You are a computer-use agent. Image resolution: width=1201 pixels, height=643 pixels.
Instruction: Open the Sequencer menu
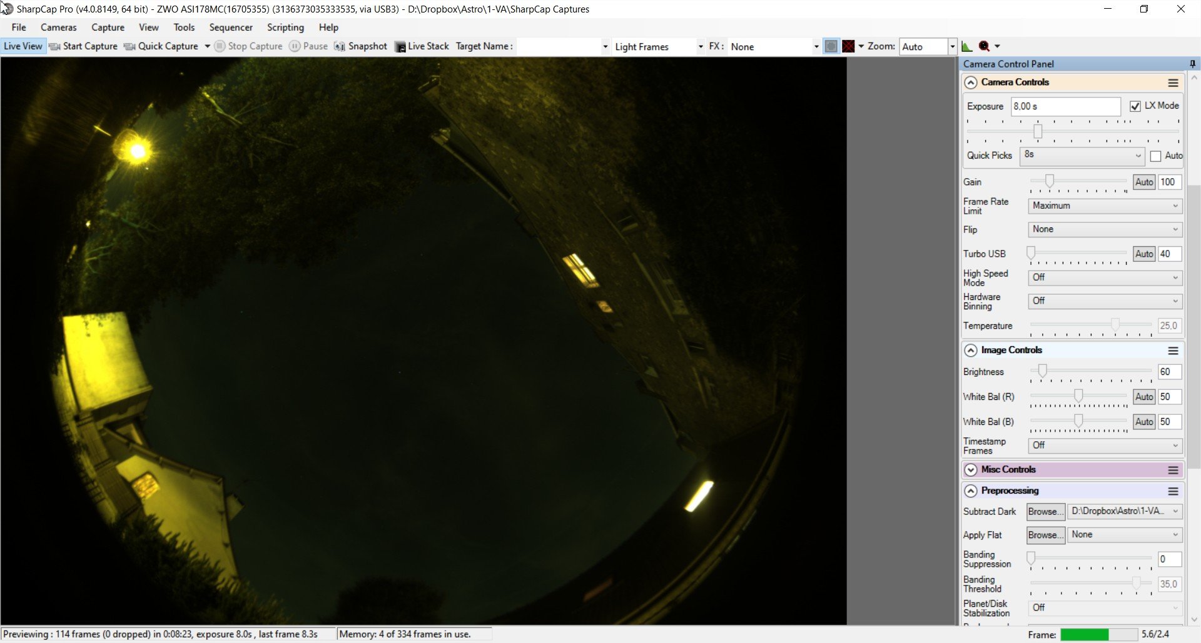coord(231,27)
